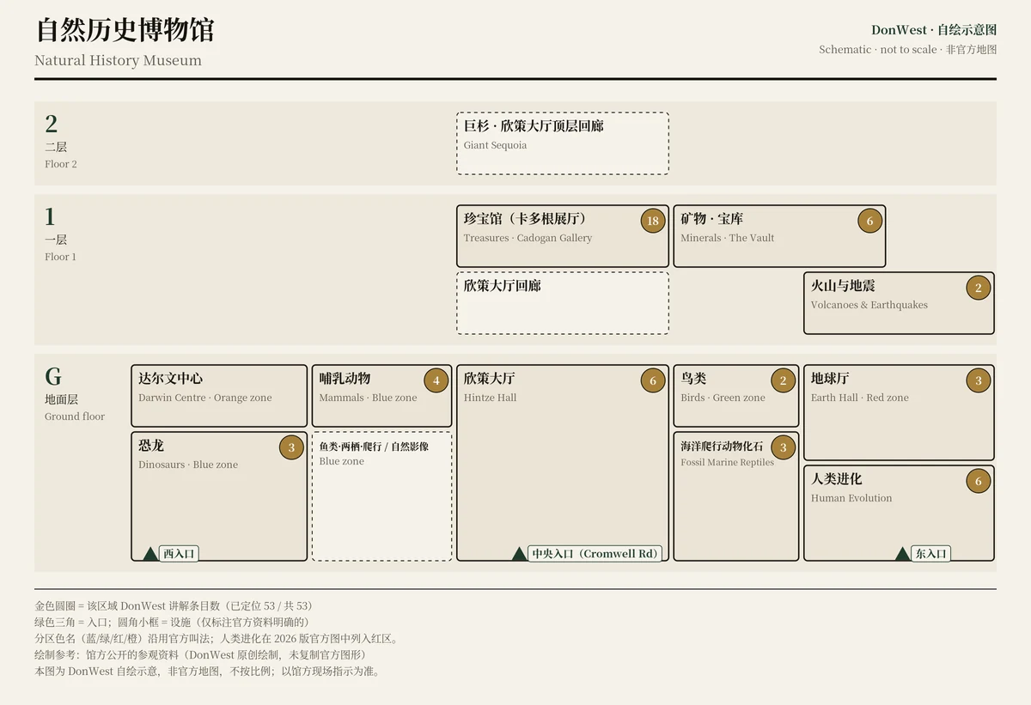The height and width of the screenshot is (705, 1031).
Task: Click the gold 6 badge on 人类进化
Action: tap(978, 481)
